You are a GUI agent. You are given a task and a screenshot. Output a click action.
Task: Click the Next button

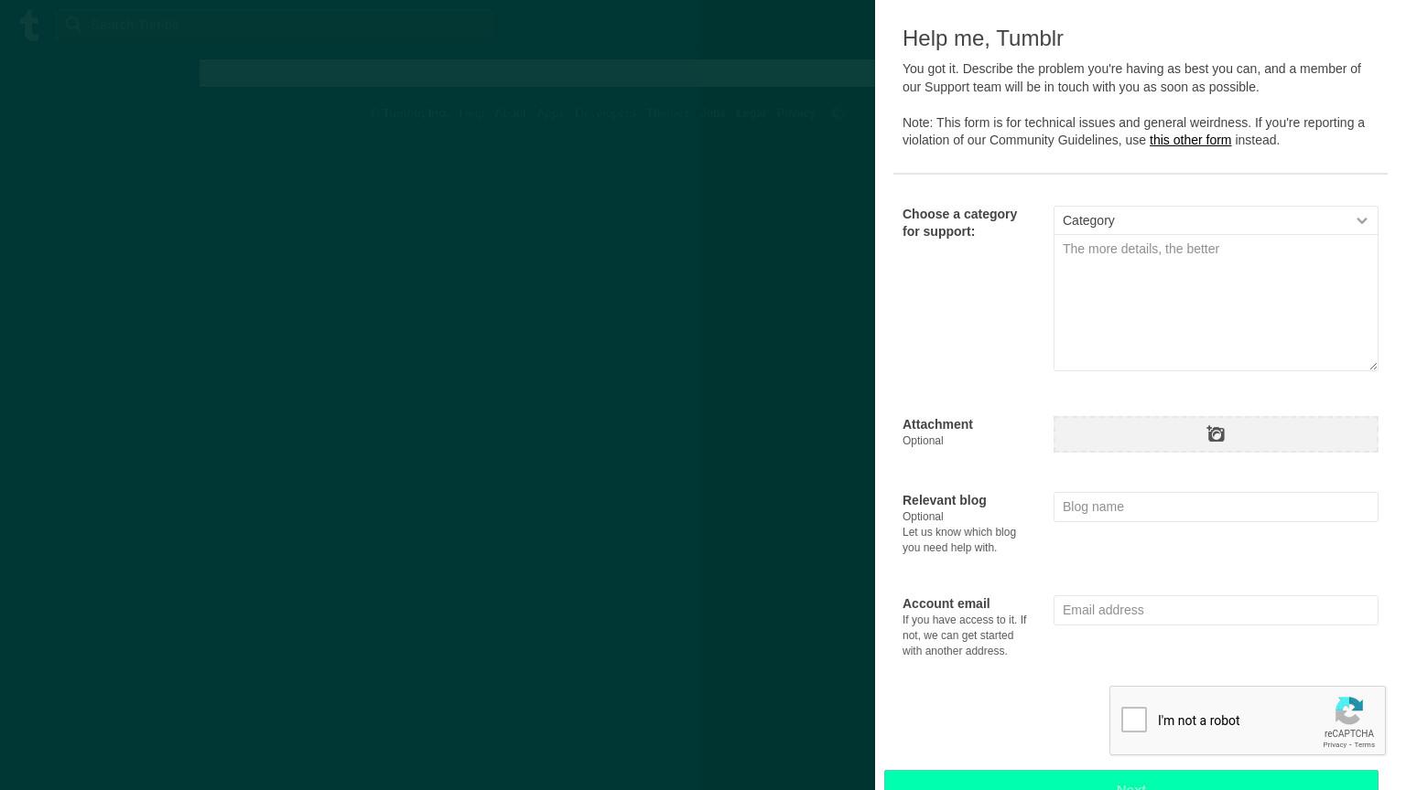click(1131, 781)
